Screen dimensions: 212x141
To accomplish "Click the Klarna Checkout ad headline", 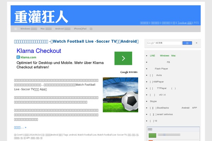I will tap(39, 51).
